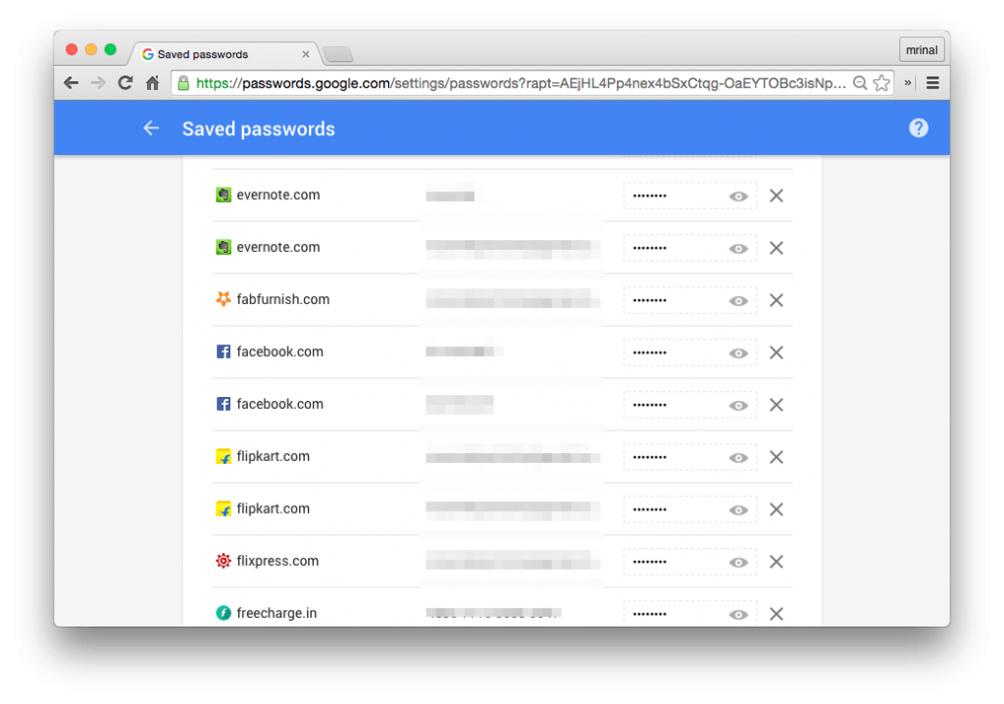Show password for first evernote.com entry

coord(738,196)
